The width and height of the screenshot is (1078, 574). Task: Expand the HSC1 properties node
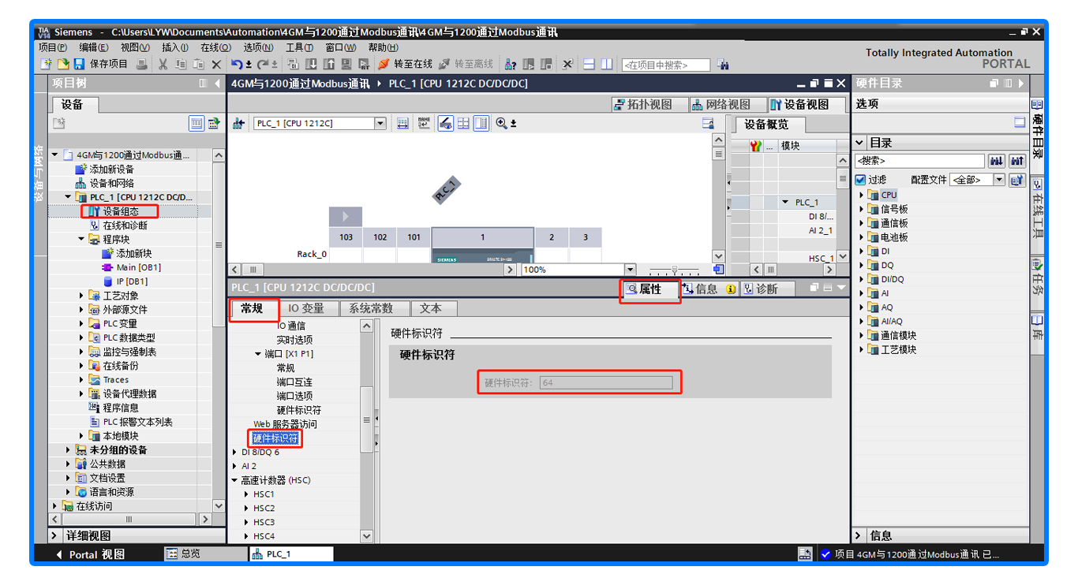click(x=246, y=494)
